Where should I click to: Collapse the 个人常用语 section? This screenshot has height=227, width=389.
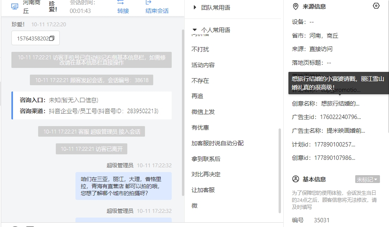[x=212, y=30]
